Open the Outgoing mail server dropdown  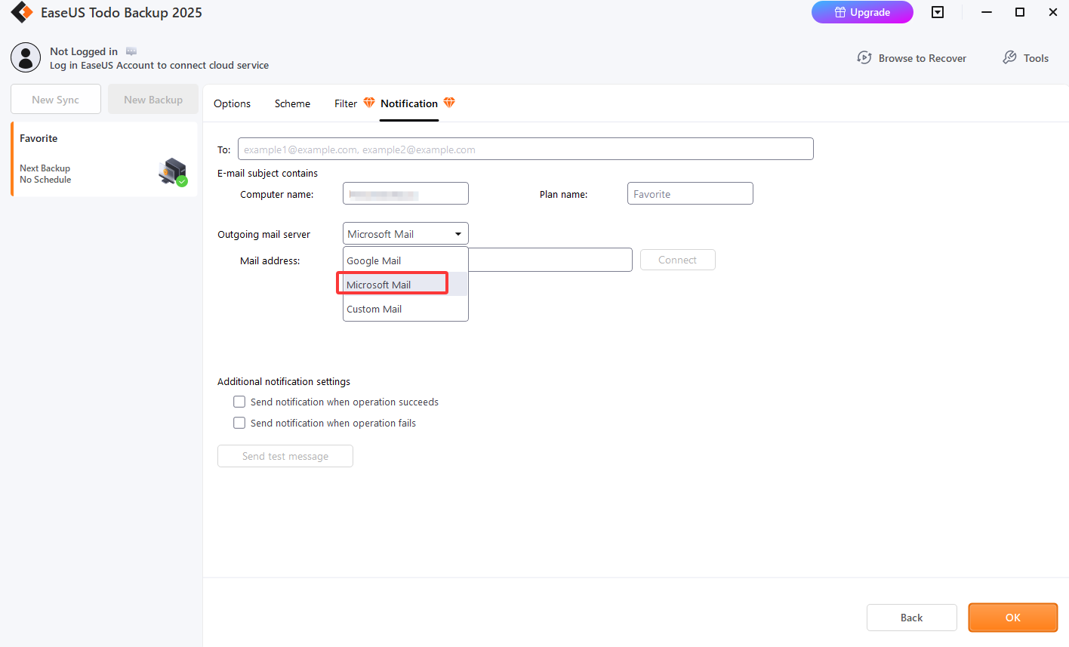coord(405,234)
